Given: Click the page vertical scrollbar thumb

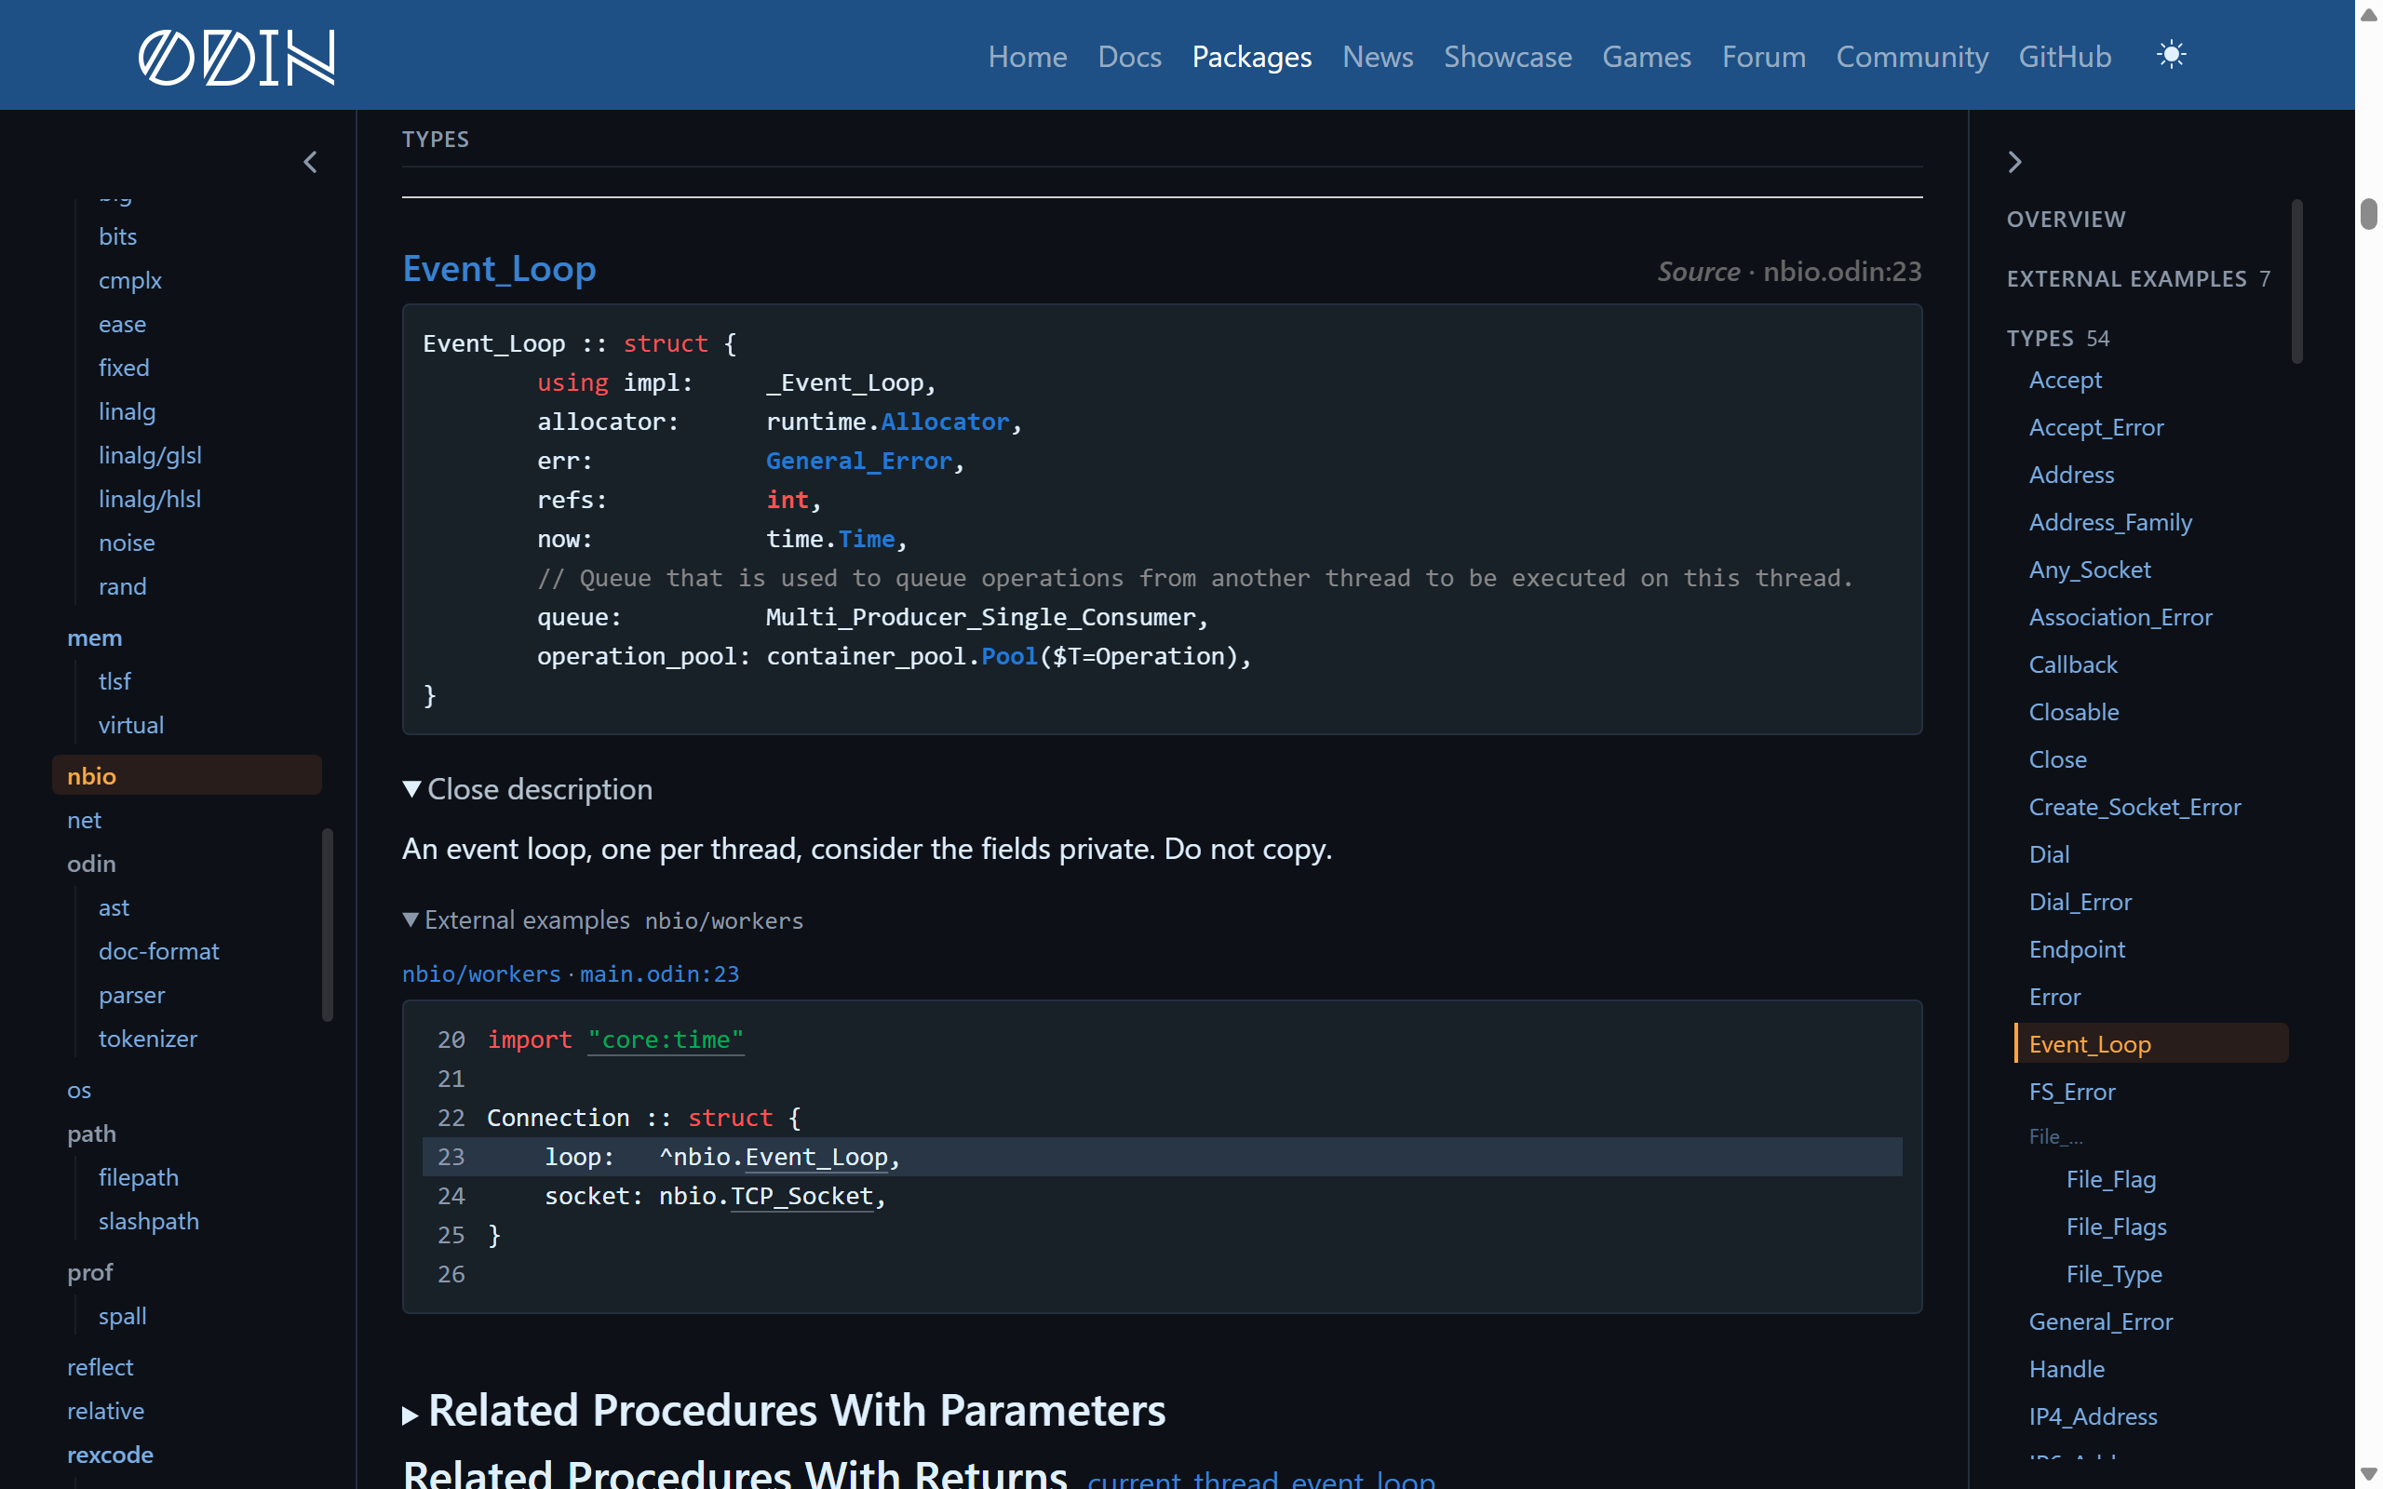Looking at the screenshot, I should click(x=2368, y=214).
